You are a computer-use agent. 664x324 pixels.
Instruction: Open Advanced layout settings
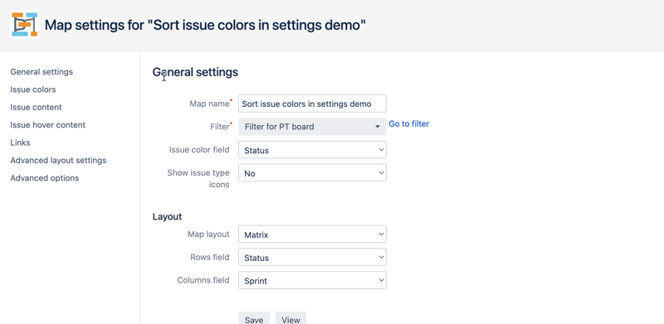pyautogui.click(x=58, y=161)
